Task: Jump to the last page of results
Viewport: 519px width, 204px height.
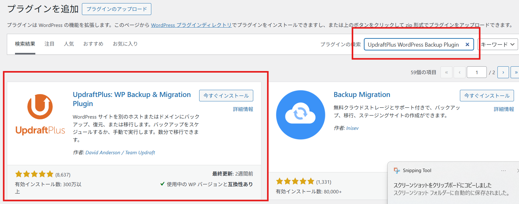Action: pos(515,72)
